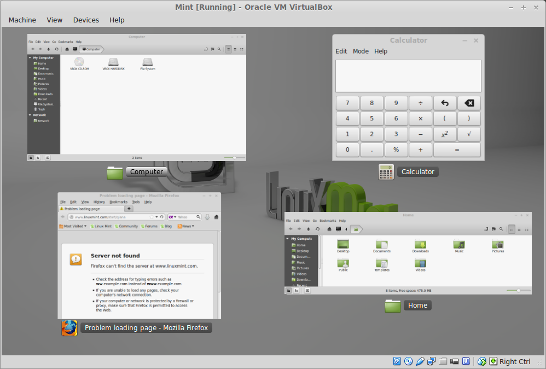The width and height of the screenshot is (546, 369).
Task: Click the VirtualBox USB status icon
Action: [420, 361]
